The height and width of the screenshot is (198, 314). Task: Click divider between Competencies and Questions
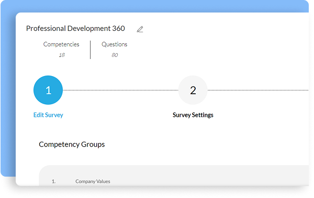91,49
